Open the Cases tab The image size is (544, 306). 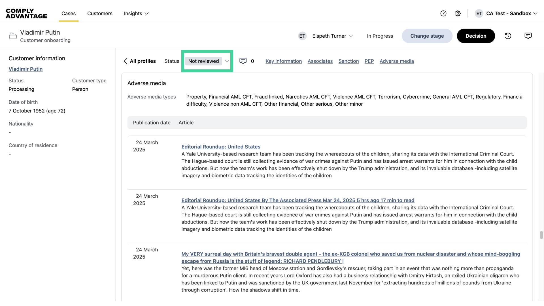(69, 13)
